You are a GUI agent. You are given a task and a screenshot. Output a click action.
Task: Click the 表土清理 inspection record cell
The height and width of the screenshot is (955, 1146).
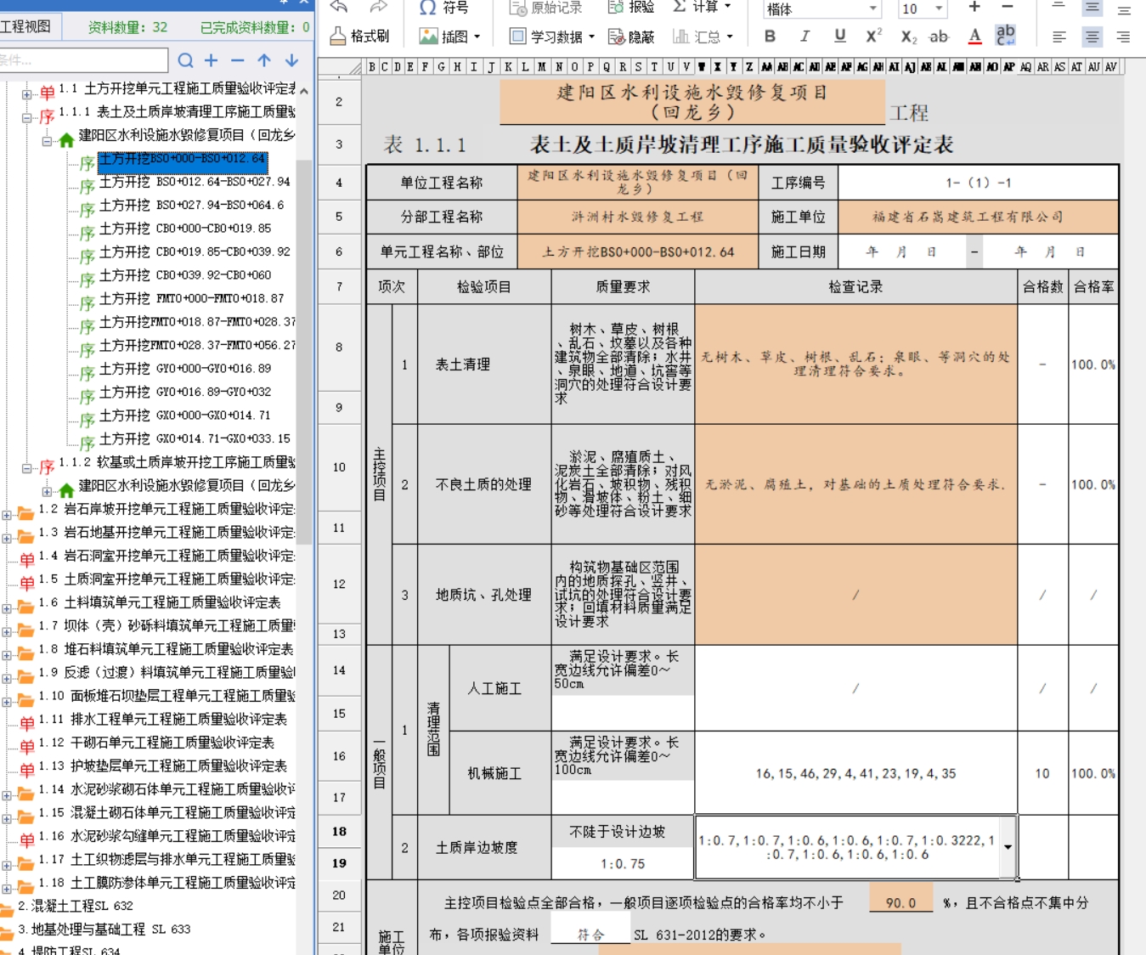tap(855, 364)
